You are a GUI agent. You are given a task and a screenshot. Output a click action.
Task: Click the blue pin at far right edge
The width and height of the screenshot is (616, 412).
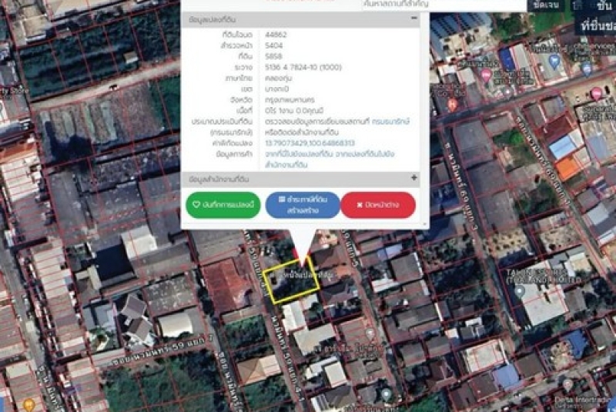[588, 69]
